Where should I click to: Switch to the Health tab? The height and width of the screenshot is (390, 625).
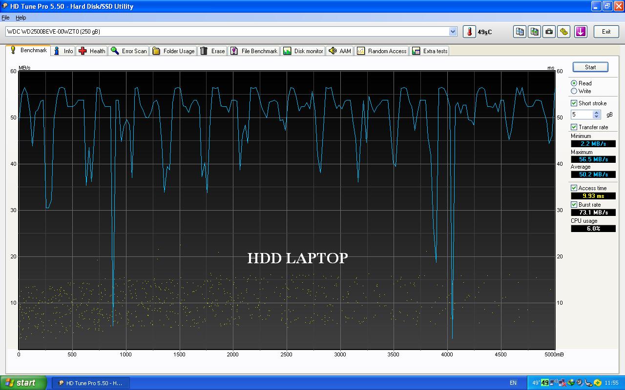(x=91, y=51)
